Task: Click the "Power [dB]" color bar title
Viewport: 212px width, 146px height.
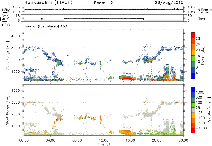Action: tap(202, 56)
